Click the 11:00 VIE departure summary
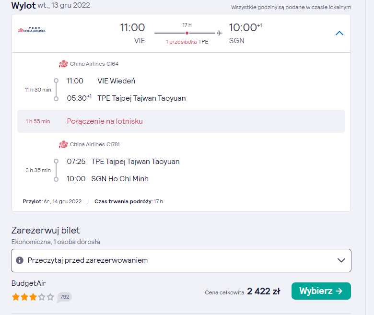The height and width of the screenshot is (315, 374). (x=132, y=34)
